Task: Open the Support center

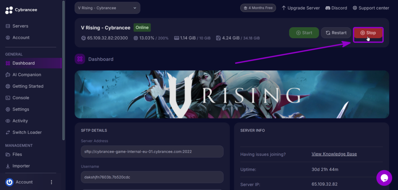Action: point(371,8)
